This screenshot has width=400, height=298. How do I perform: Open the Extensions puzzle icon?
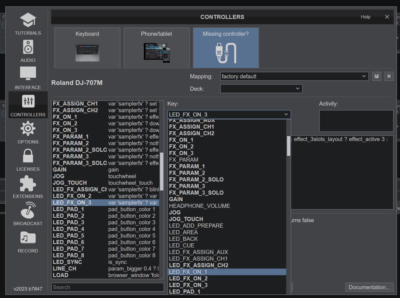point(28,183)
